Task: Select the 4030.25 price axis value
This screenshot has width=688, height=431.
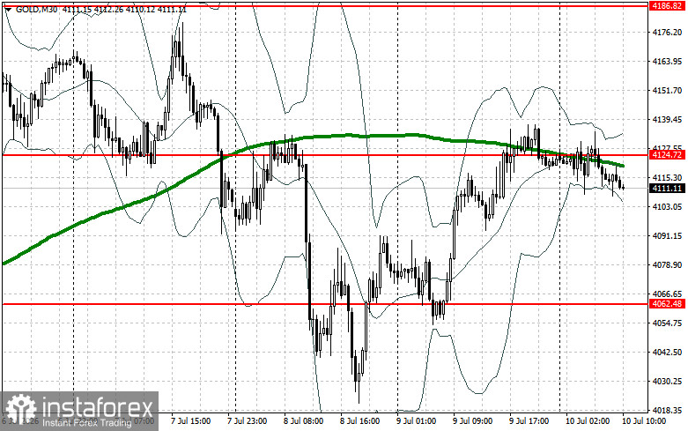Action: [x=667, y=382]
